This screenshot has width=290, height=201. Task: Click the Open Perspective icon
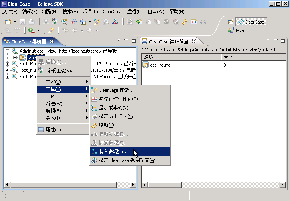(231, 22)
